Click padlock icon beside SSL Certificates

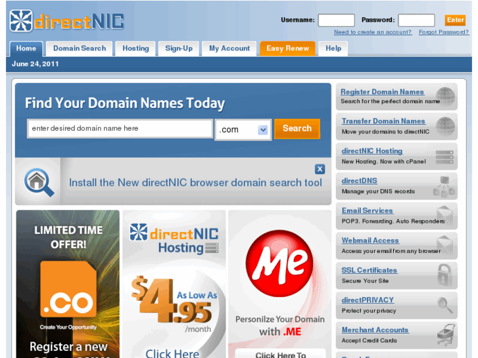[x=444, y=275]
